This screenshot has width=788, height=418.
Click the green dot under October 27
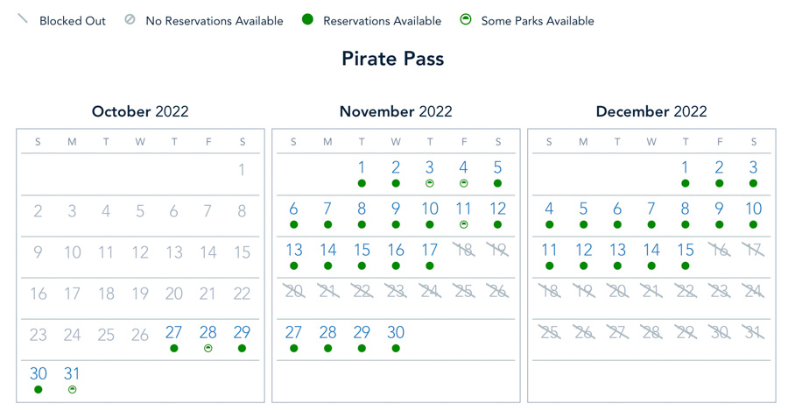(x=174, y=349)
